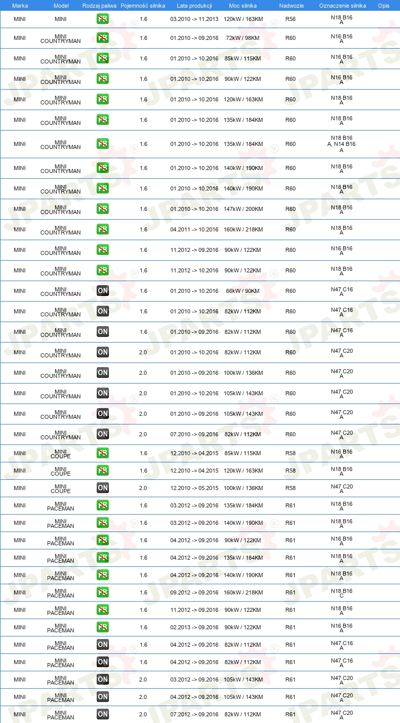Click the Model column header
The height and width of the screenshot is (723, 400).
coord(61,5)
